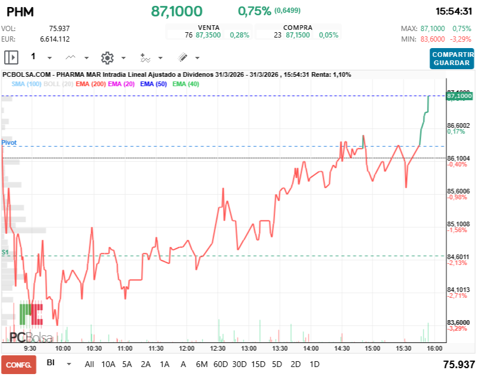Open chart settings gear icon
Viewport: 483px width, 377px height.
107,57
